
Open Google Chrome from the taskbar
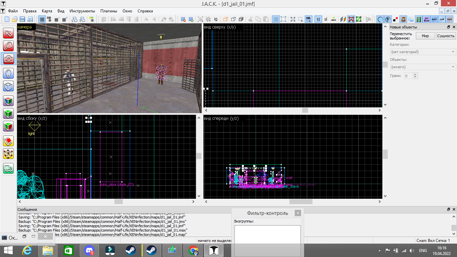click(x=192, y=250)
